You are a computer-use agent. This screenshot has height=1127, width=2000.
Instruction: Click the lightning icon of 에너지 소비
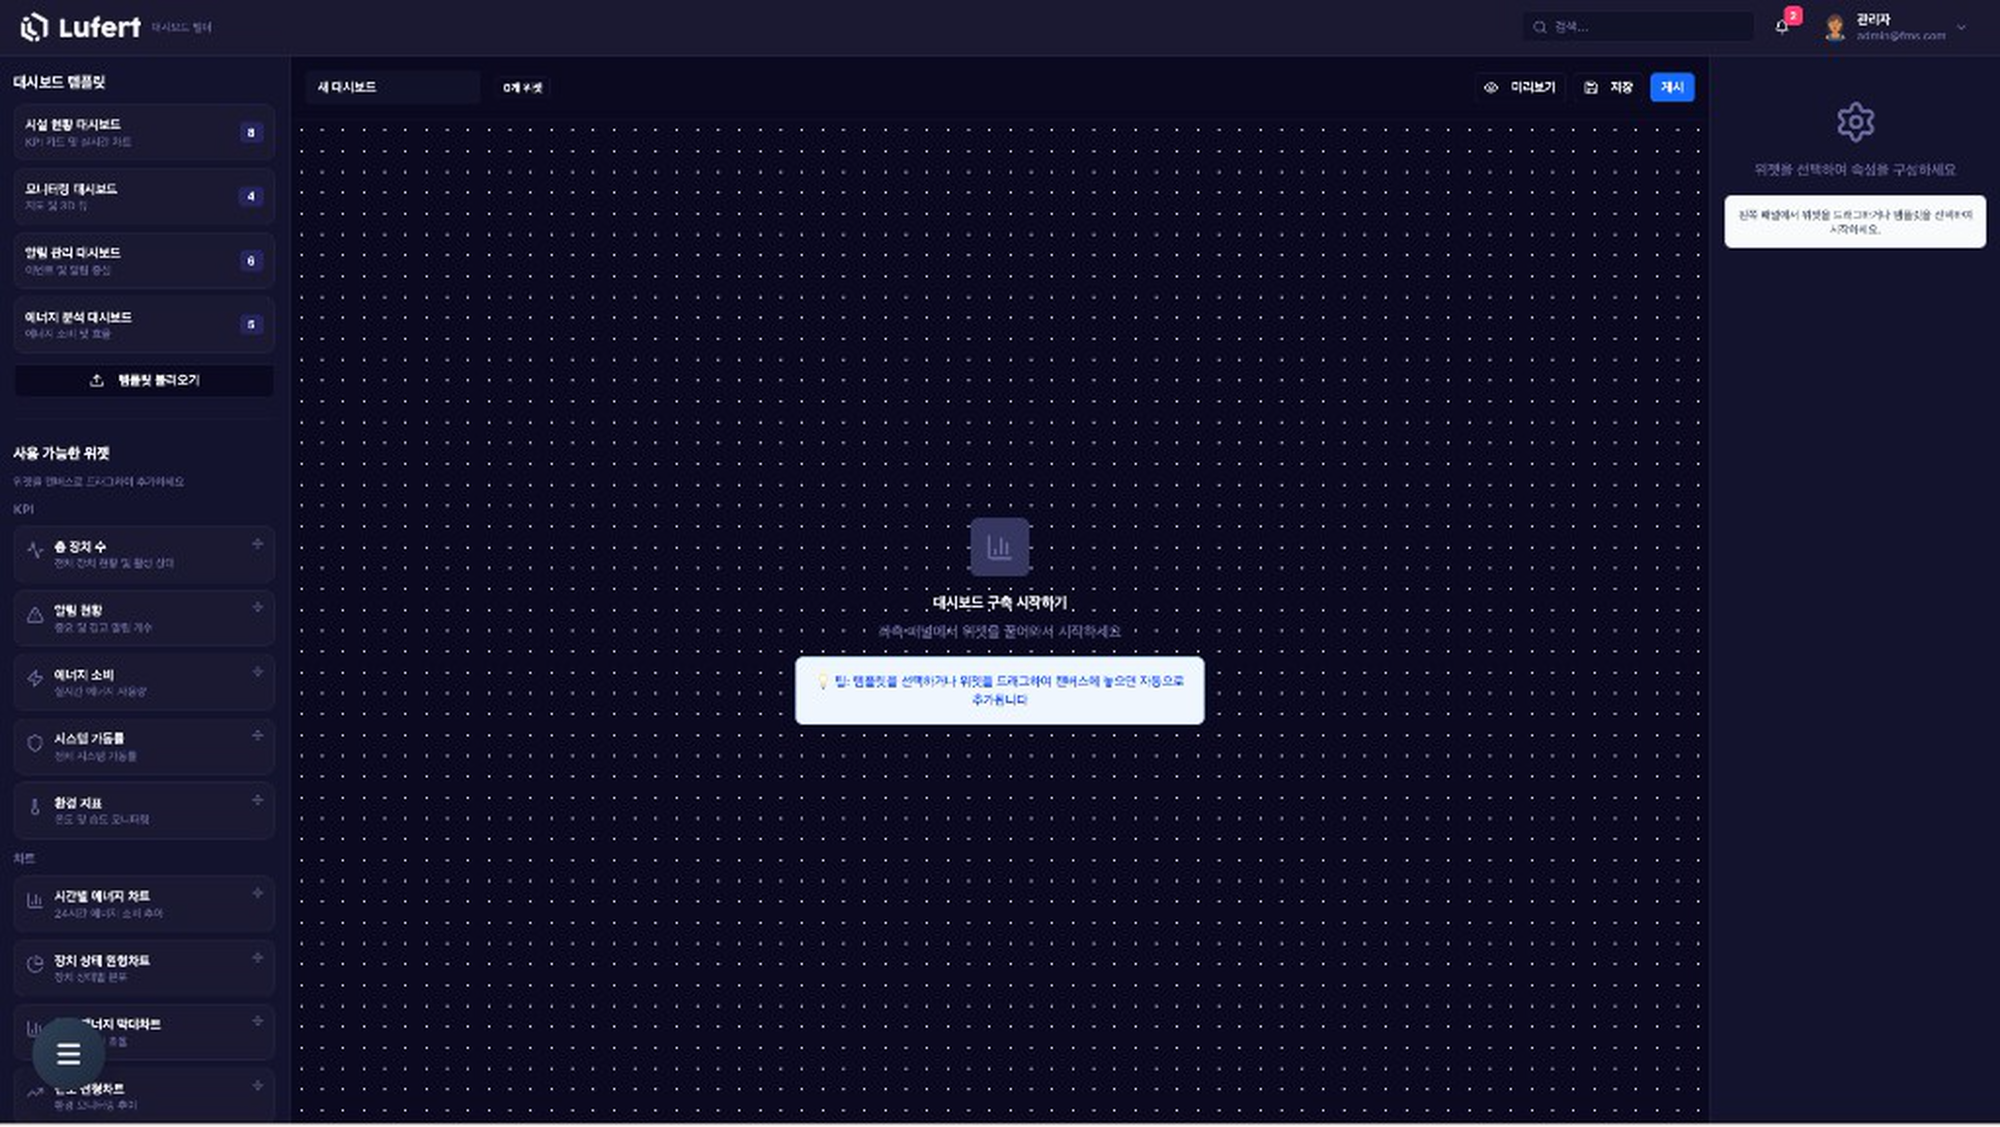35,678
